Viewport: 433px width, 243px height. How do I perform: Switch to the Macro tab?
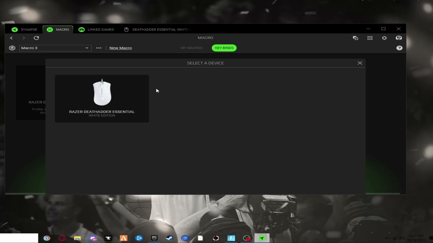[x=58, y=29]
